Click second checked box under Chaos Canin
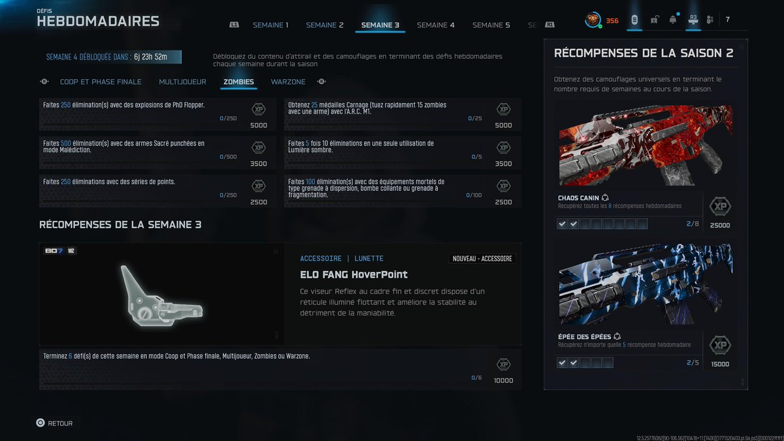This screenshot has height=441, width=784. (574, 224)
